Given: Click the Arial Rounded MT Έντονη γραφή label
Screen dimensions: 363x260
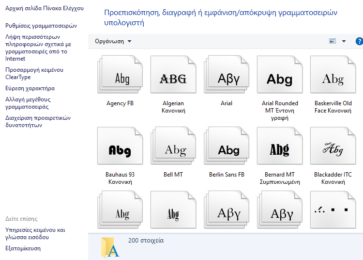Looking at the screenshot, I should click(x=280, y=111).
